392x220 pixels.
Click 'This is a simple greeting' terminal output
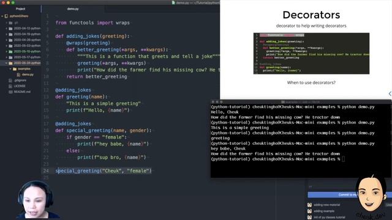[239, 128]
